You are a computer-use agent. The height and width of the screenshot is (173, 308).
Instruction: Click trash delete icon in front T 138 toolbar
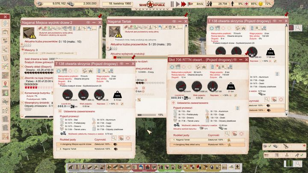tap(99, 71)
